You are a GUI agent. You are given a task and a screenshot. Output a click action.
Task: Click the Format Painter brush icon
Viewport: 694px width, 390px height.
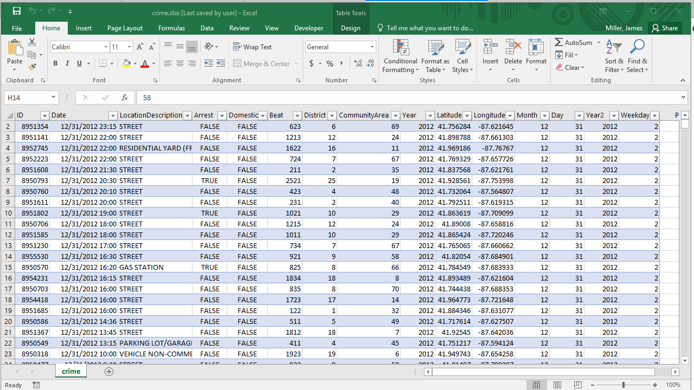(32, 67)
